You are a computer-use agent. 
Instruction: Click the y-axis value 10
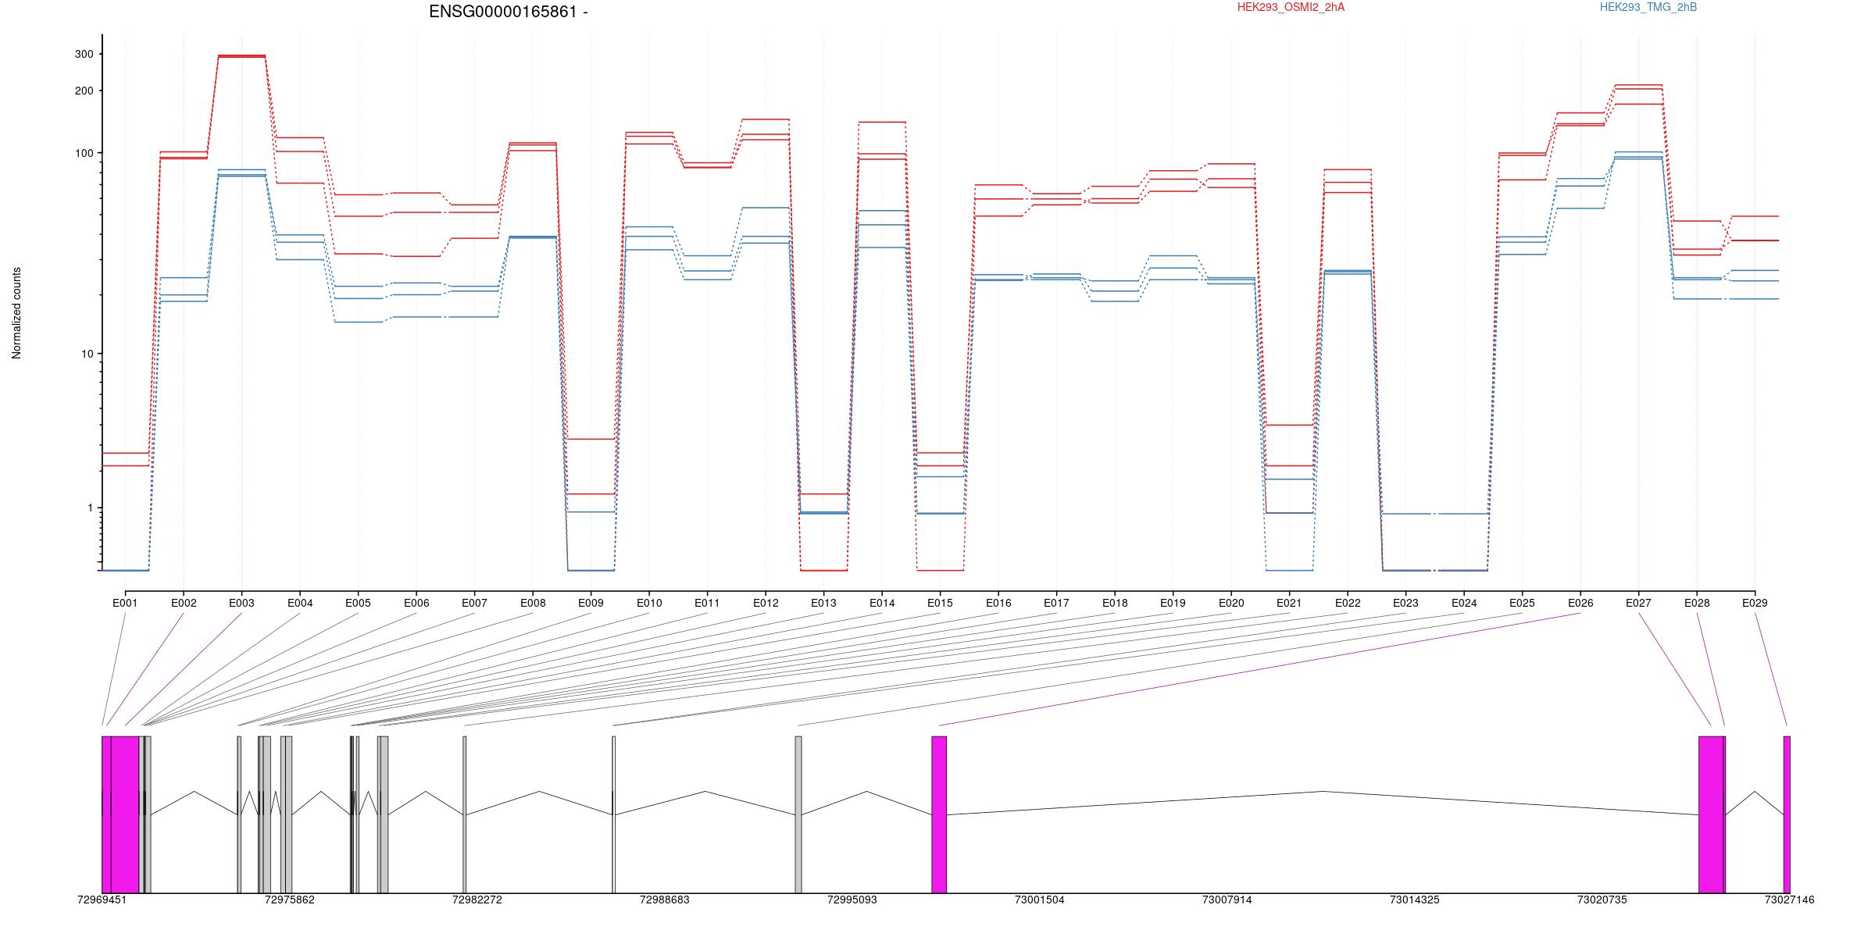[x=87, y=354]
